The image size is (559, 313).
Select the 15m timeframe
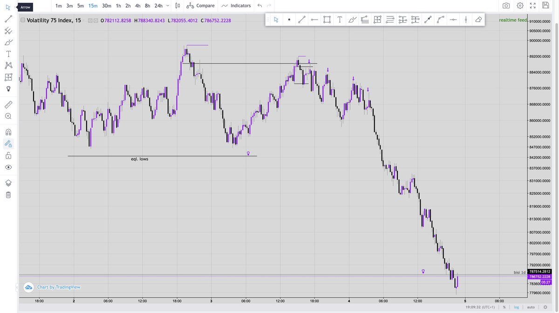pos(93,6)
